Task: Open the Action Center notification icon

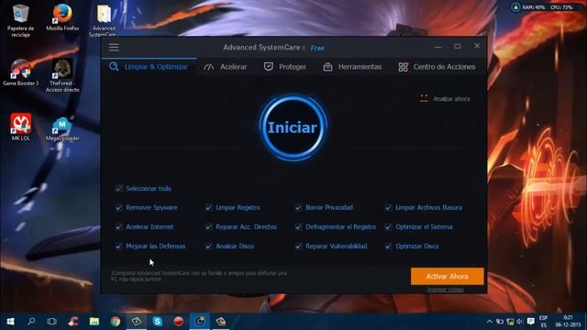Action: (530, 322)
